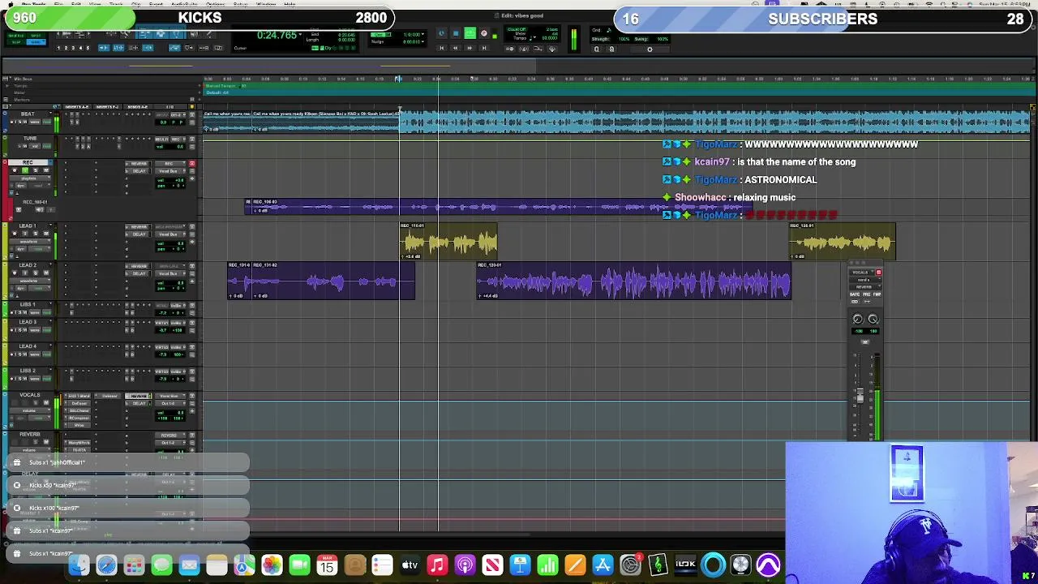Open BEAT track read automation selector

click(47, 122)
